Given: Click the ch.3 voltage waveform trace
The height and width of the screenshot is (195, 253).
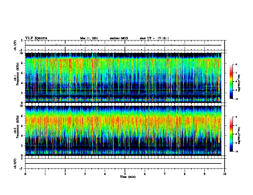Looking at the screenshot, I should click(x=123, y=163).
